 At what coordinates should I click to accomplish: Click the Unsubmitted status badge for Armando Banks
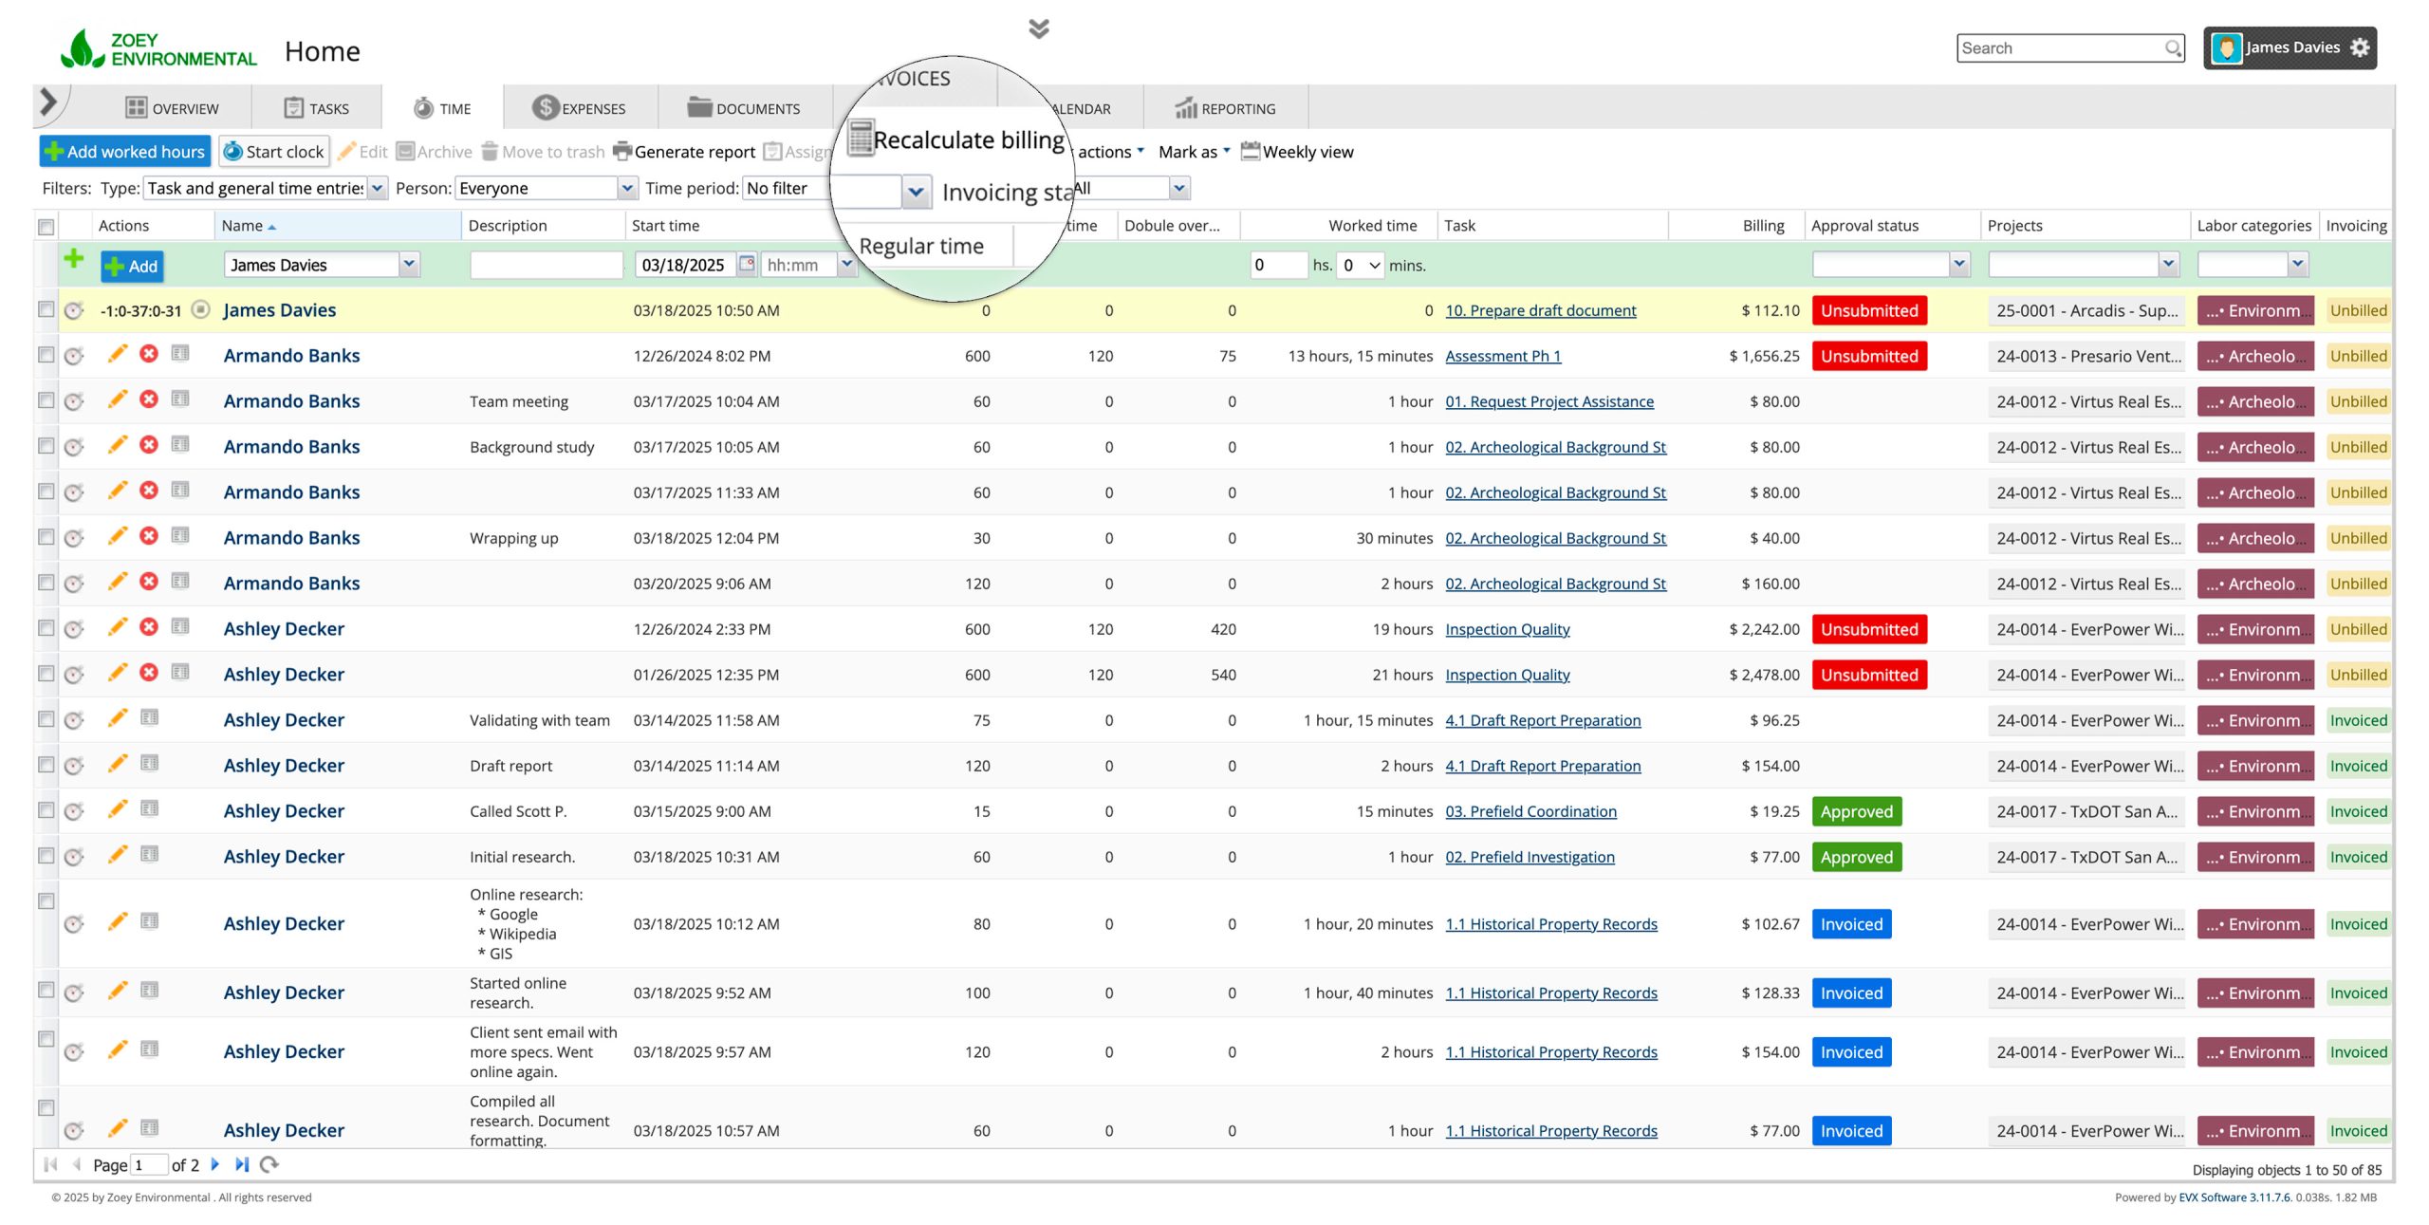pyautogui.click(x=1868, y=356)
